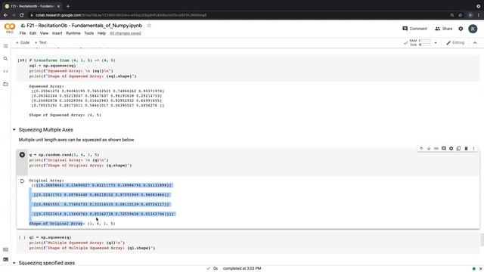
Task: Open the terminal icon at sidebar bottom
Action: click(x=5, y=260)
